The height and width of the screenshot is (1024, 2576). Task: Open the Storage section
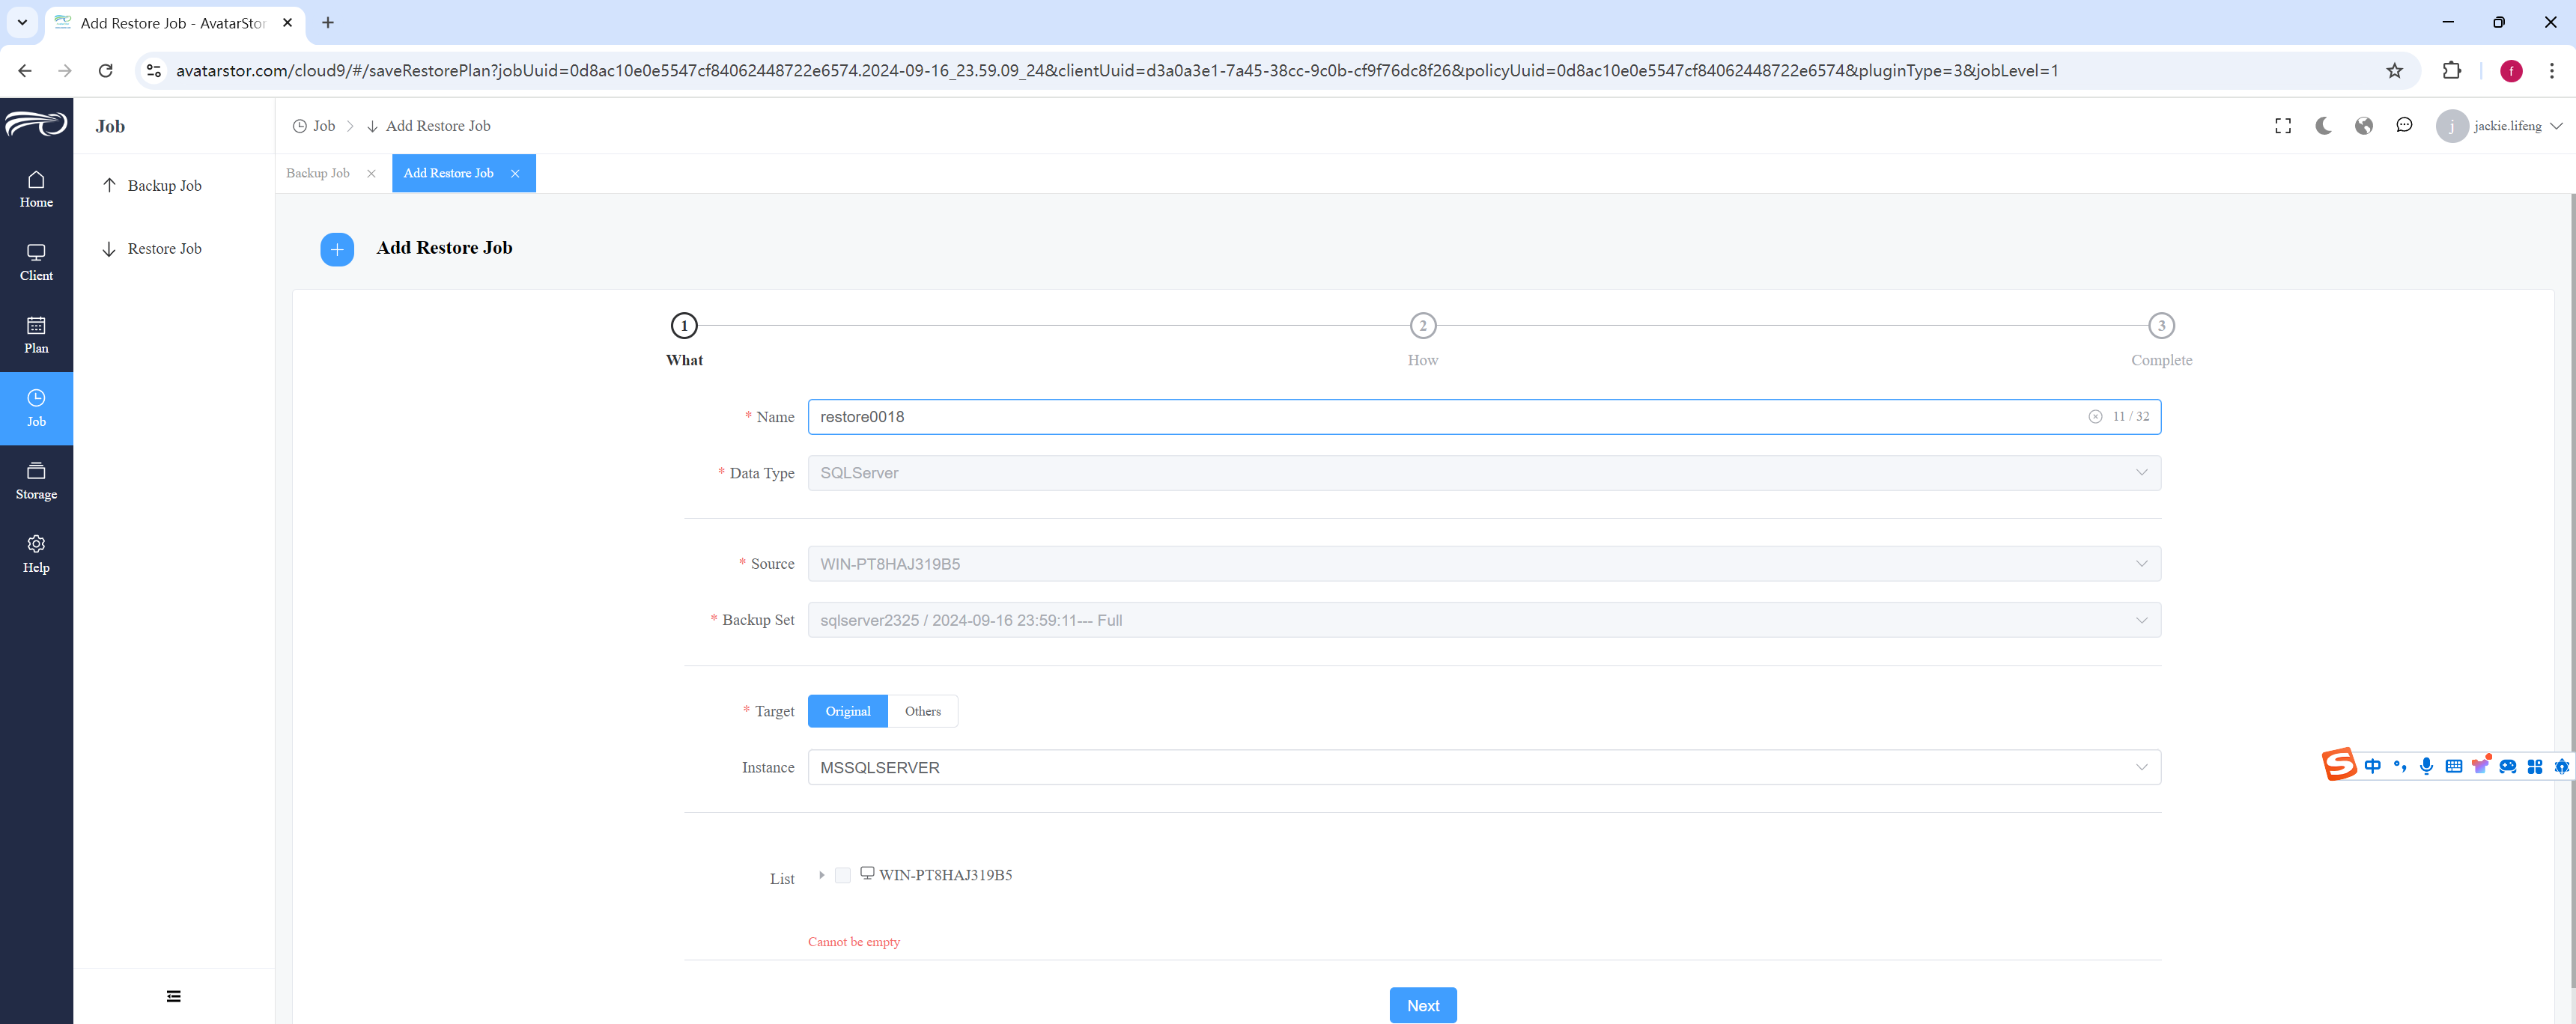tap(36, 481)
